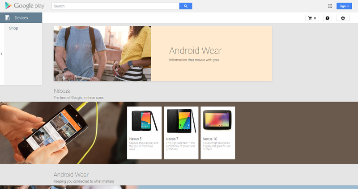This screenshot has width=358, height=189.
Task: Click the Google Play logo
Action: [25, 6]
